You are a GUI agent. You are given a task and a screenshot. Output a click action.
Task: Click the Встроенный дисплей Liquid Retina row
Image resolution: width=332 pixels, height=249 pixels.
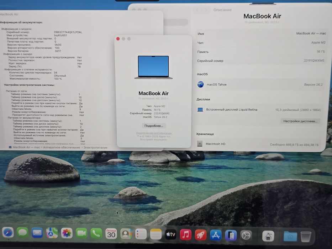tap(259, 110)
